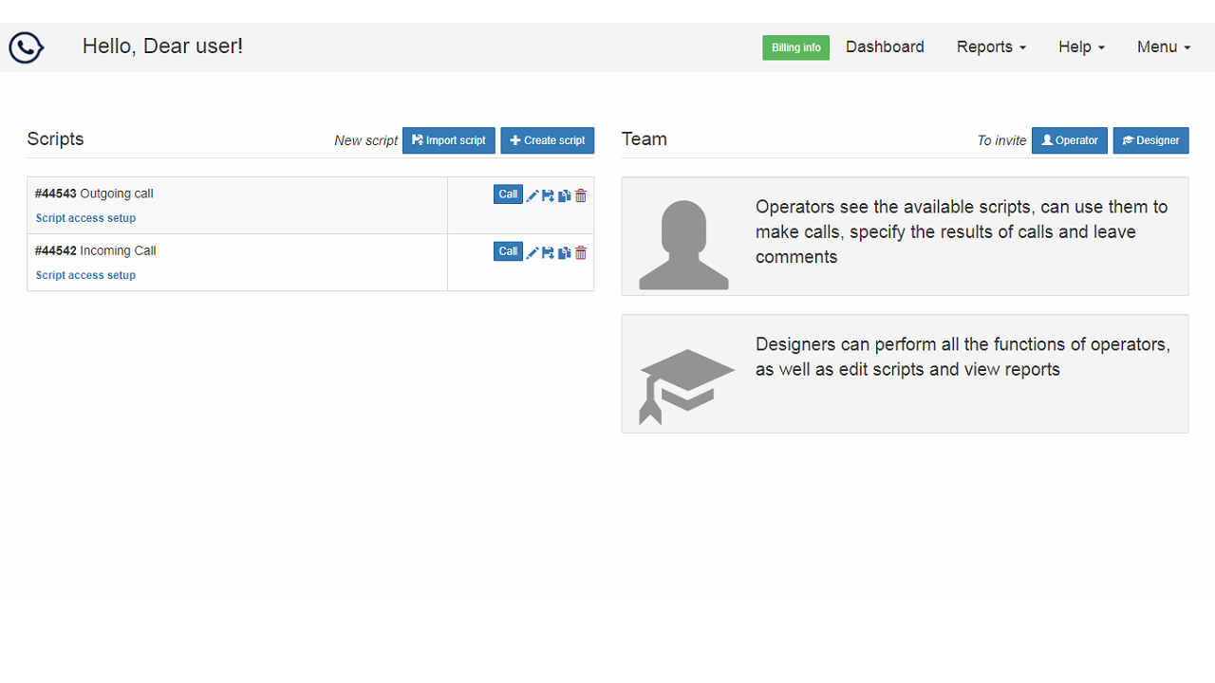Delete the Outgoing call script
Viewport: 1215px width, 683px height.
[x=581, y=195]
